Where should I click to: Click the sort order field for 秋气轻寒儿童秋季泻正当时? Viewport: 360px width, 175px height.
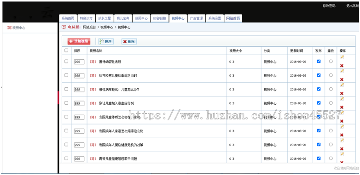pos(79,76)
